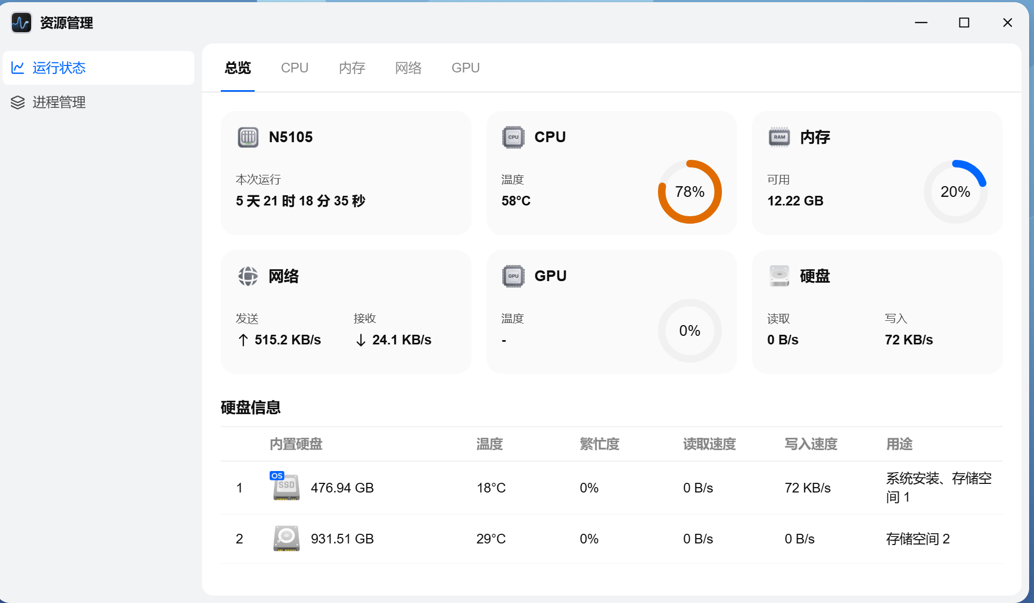This screenshot has width=1034, height=603.
Task: Click the CPU card's processor icon
Action: (514, 137)
